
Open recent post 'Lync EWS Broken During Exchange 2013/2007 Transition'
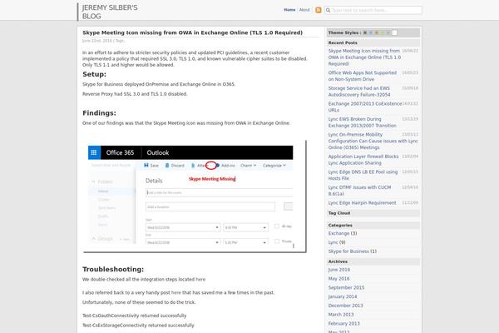tap(362, 122)
